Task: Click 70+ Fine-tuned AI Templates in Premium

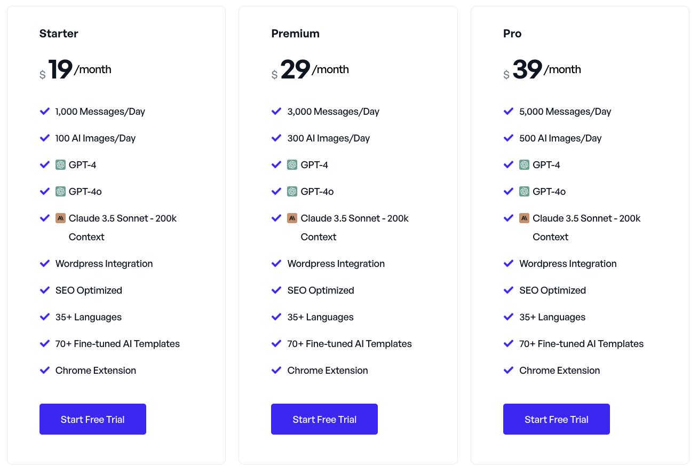Action: click(350, 344)
